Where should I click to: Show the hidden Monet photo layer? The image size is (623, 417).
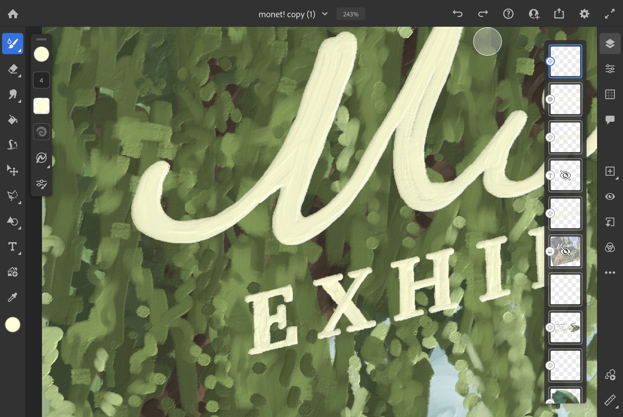click(565, 251)
